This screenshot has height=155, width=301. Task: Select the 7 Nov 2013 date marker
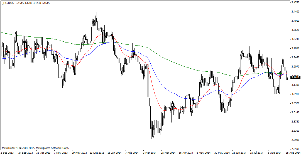[x=61, y=153]
